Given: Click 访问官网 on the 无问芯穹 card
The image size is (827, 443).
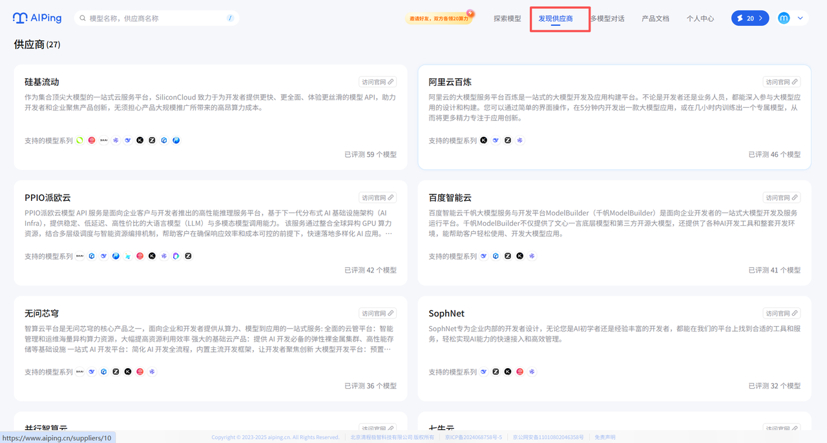Looking at the screenshot, I should click(x=377, y=313).
